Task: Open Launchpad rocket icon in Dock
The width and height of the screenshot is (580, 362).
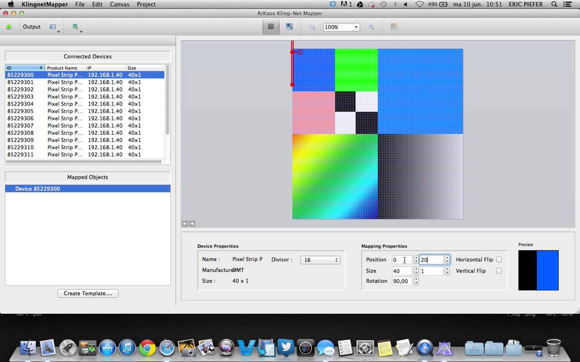Action: click(x=67, y=347)
